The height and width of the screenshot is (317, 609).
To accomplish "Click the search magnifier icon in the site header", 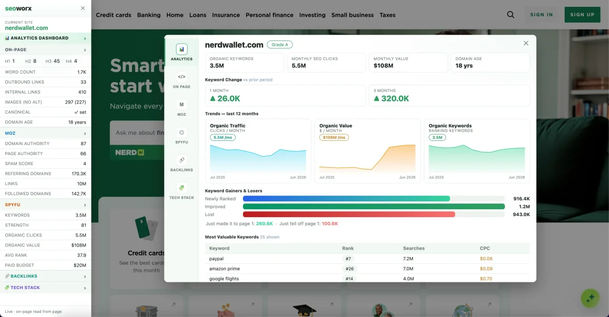I will [511, 15].
